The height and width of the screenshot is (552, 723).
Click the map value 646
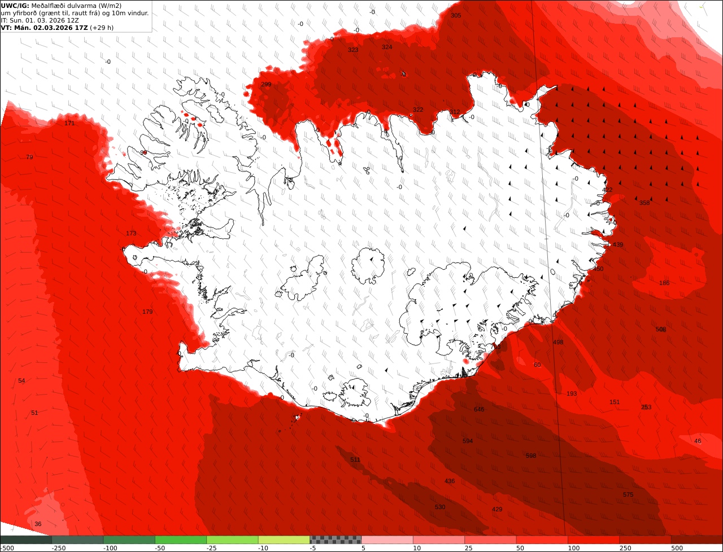click(479, 409)
